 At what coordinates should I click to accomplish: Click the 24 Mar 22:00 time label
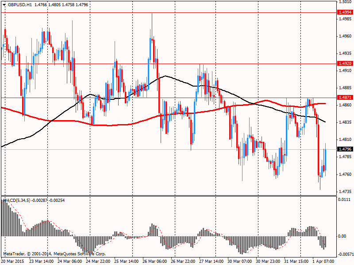click(98, 261)
